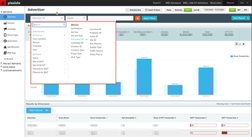The image size is (252, 137).
Task: Choose the User Location dimension
Action: pyautogui.click(x=40, y=39)
